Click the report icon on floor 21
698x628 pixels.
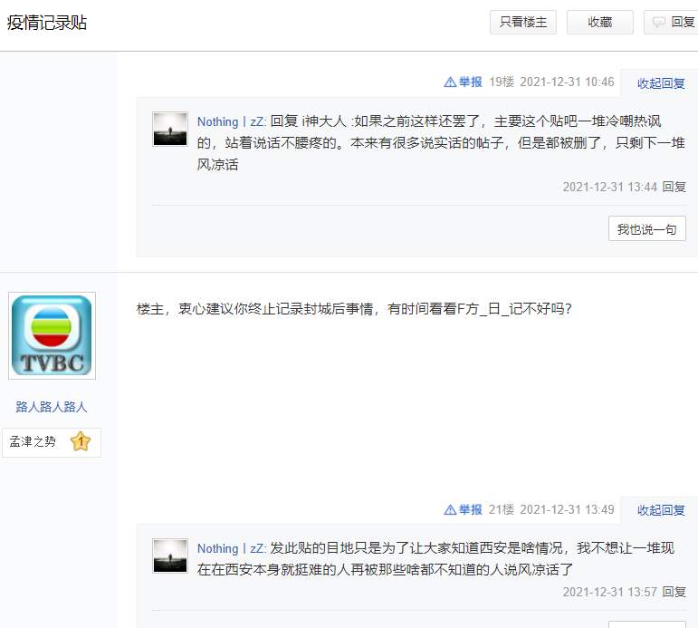coord(450,510)
